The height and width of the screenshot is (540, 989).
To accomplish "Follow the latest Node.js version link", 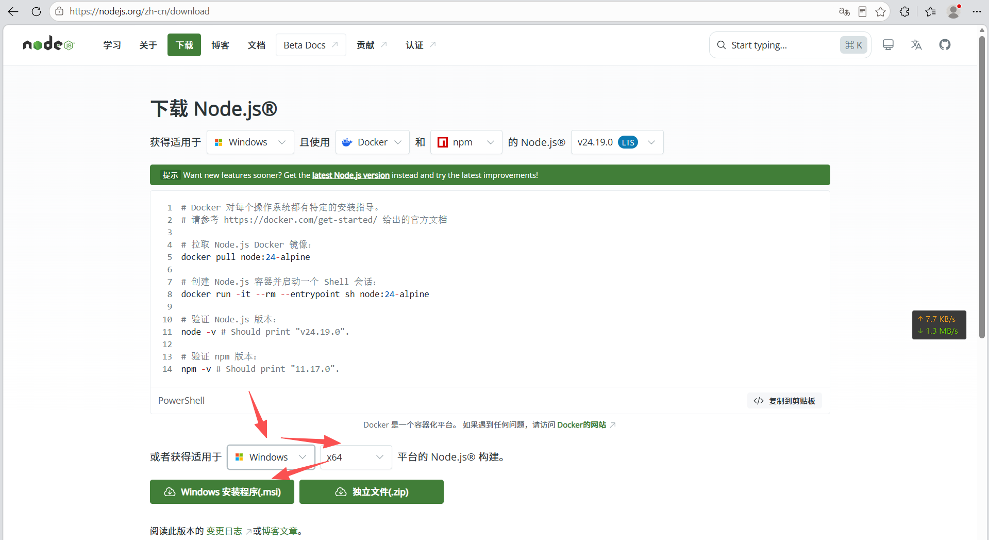I will pyautogui.click(x=350, y=175).
